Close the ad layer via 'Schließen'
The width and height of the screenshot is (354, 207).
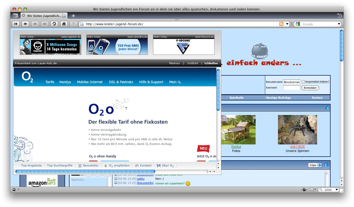click(211, 63)
